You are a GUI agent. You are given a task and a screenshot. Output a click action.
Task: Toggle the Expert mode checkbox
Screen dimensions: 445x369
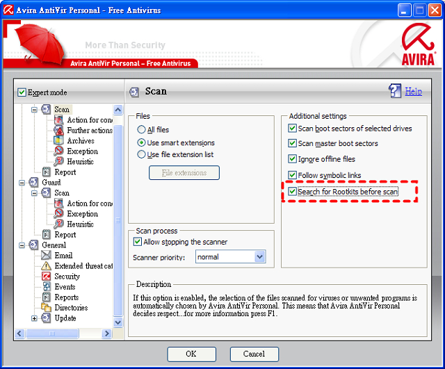(22, 92)
